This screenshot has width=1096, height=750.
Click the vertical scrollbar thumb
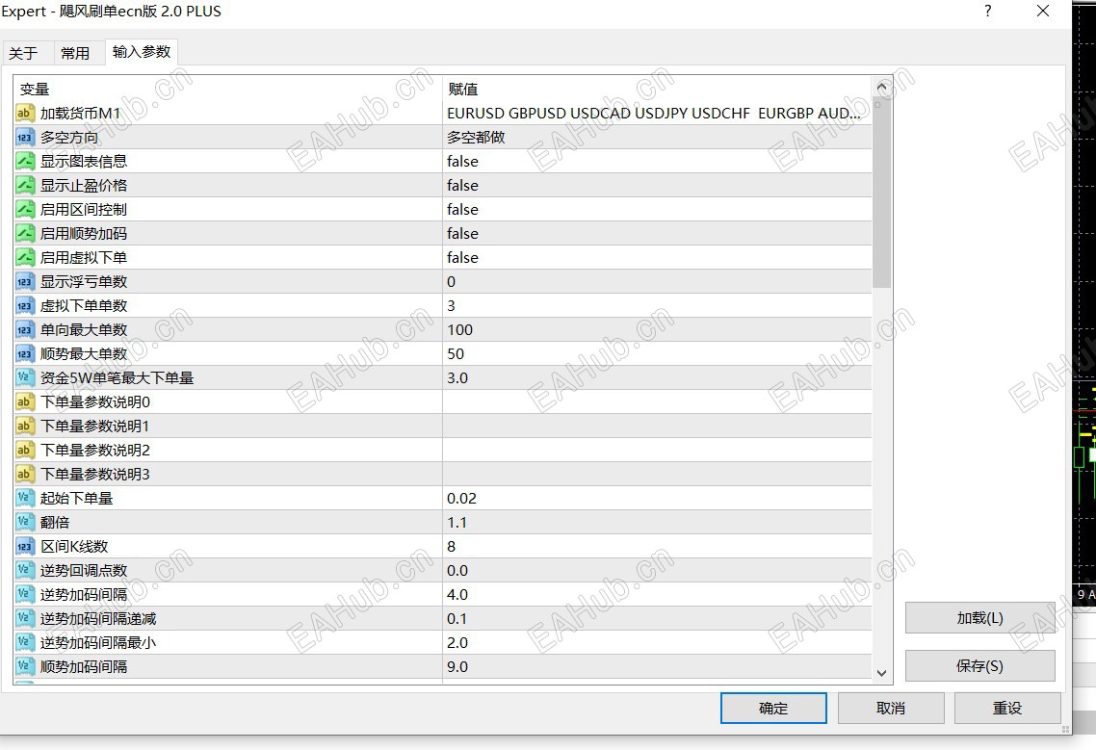(x=881, y=193)
